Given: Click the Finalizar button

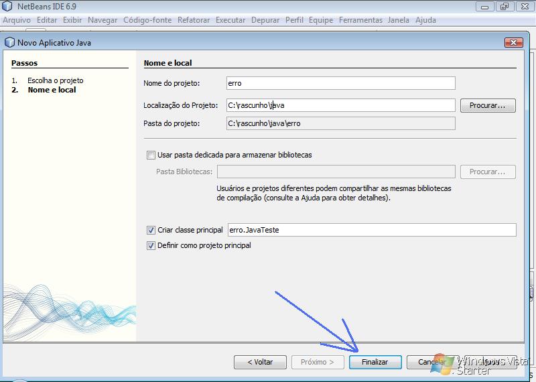Looking at the screenshot, I should 375,362.
